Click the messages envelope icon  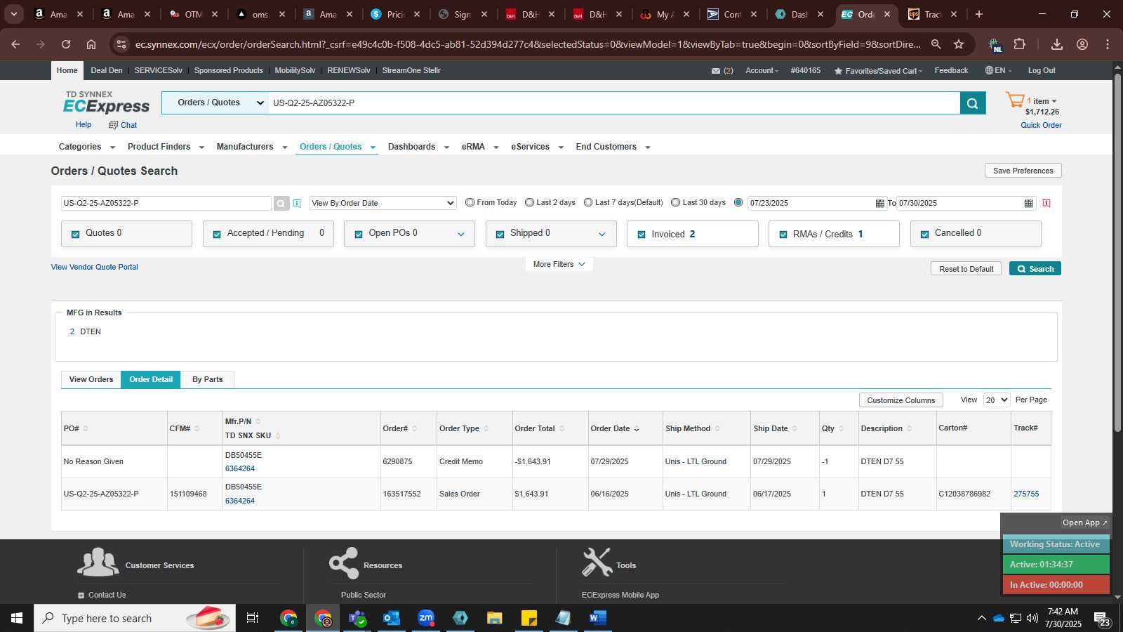[x=716, y=71]
